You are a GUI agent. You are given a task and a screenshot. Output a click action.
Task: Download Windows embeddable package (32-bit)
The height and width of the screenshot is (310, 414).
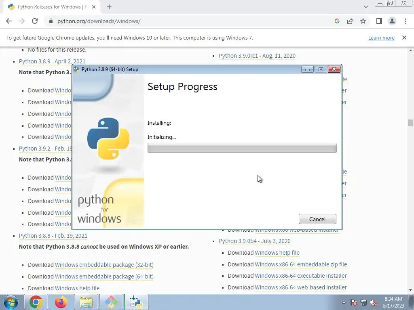tap(104, 265)
